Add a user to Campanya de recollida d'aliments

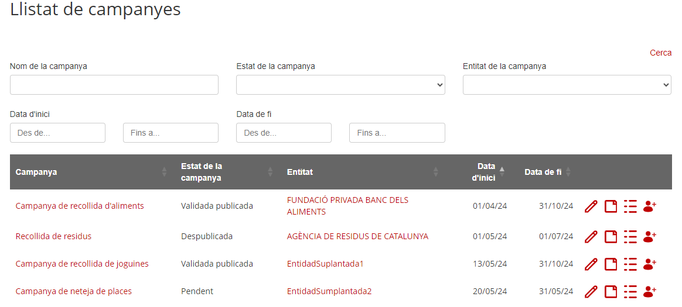coord(649,206)
